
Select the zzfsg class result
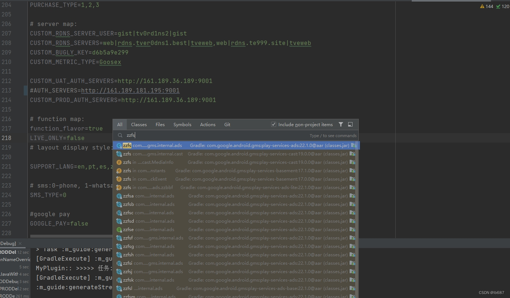pos(234,246)
